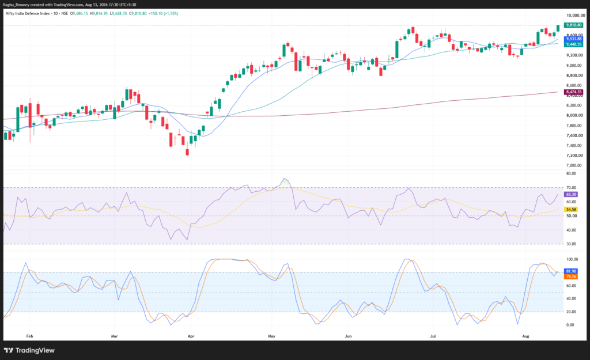Click the 'May' label on time axis

(272, 336)
